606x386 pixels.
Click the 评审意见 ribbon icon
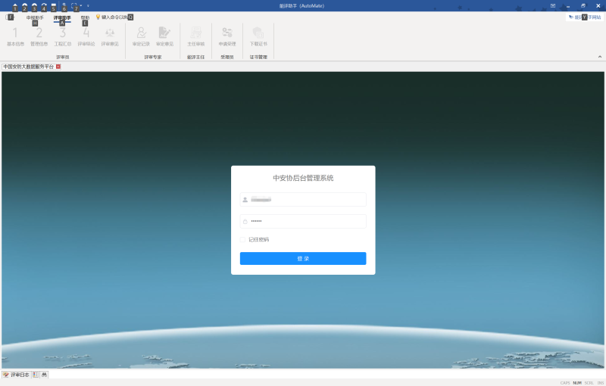pos(110,35)
